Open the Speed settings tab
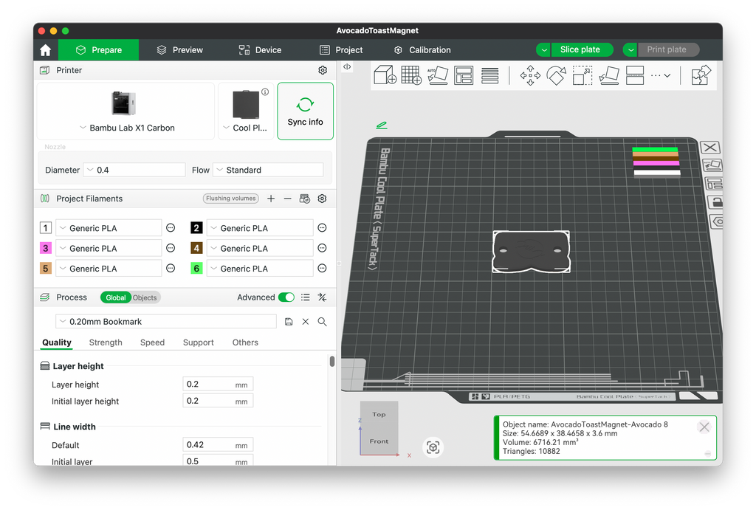This screenshot has width=756, height=510. coord(152,342)
